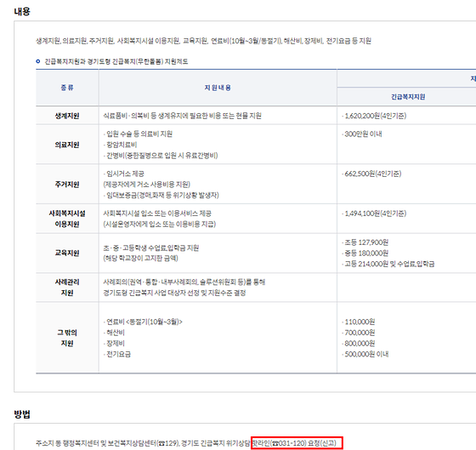This screenshot has height=450, width=476.
Task: Click the amount '662,500원(4인기준)'
Action: coord(373,174)
